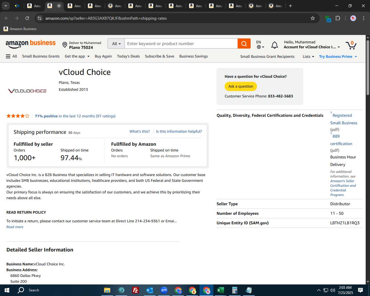Screen dimensions: 370x296
Task: Click Windows taskbar Search box
Action: point(34,290)
